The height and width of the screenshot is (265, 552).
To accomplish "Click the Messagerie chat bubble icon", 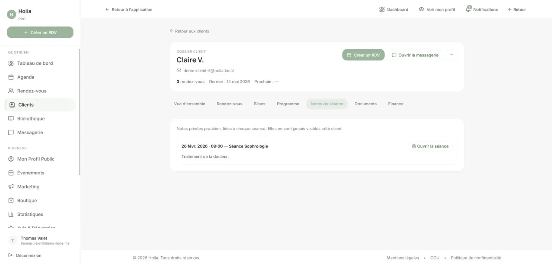I will coord(11,132).
